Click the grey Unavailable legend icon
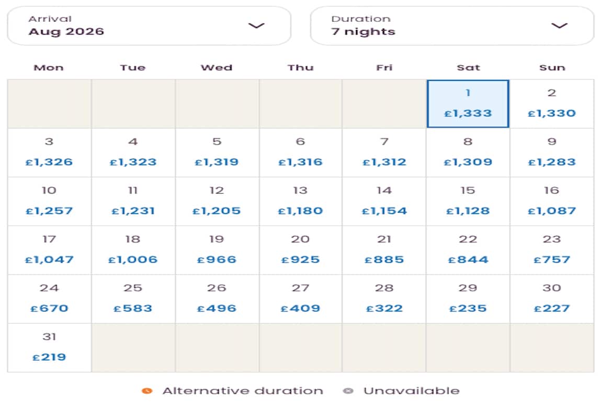612x410 pixels. coord(348,391)
